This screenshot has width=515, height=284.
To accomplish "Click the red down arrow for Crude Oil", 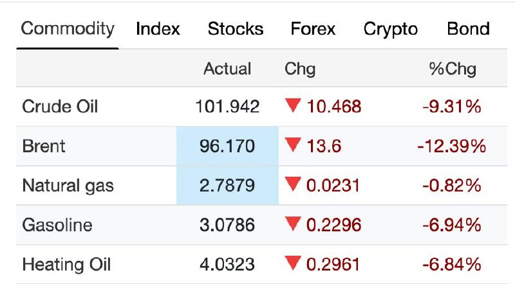I will (293, 106).
